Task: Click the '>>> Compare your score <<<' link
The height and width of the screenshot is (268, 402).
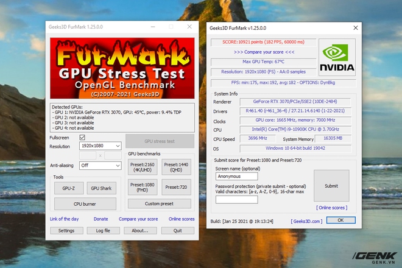Action: [264, 52]
